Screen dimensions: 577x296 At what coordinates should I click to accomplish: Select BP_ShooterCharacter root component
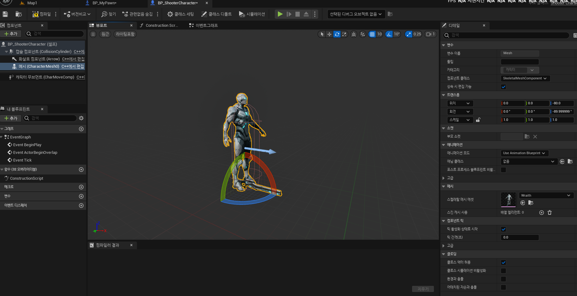tap(42, 44)
